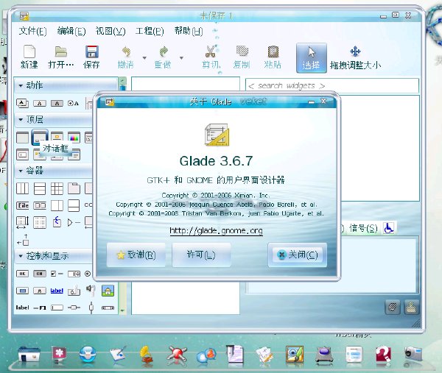
Task: Open the gramophone music player dock icon
Action: (147, 354)
